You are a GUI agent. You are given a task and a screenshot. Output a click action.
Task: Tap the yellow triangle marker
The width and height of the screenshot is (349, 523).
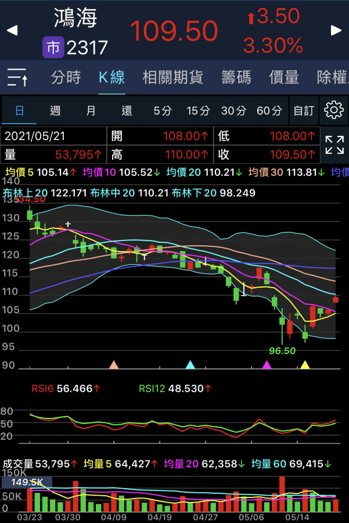304,364
